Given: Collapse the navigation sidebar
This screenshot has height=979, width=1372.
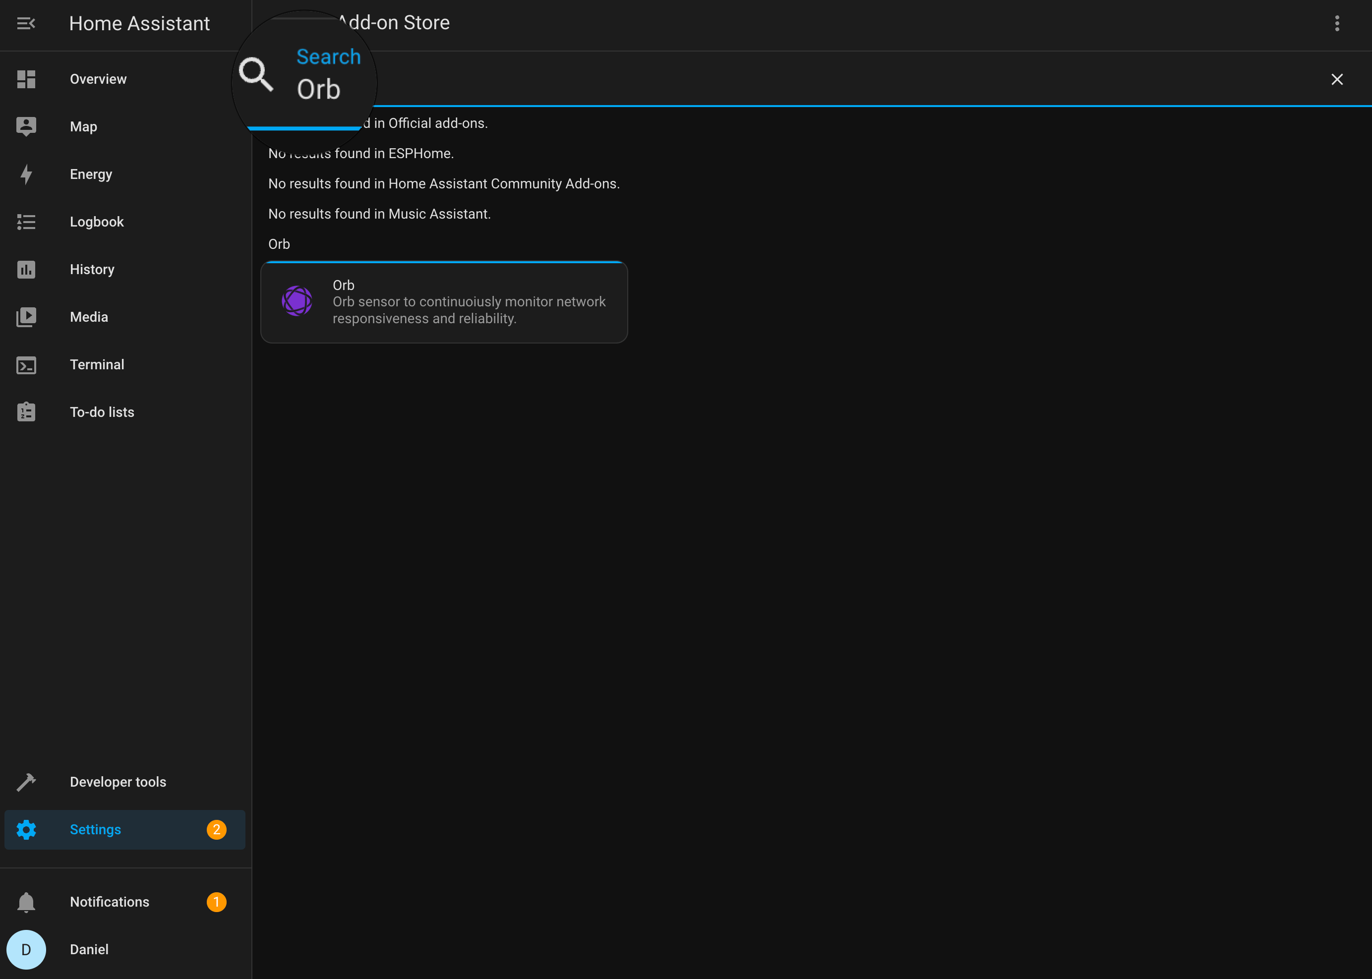Looking at the screenshot, I should pyautogui.click(x=27, y=23).
